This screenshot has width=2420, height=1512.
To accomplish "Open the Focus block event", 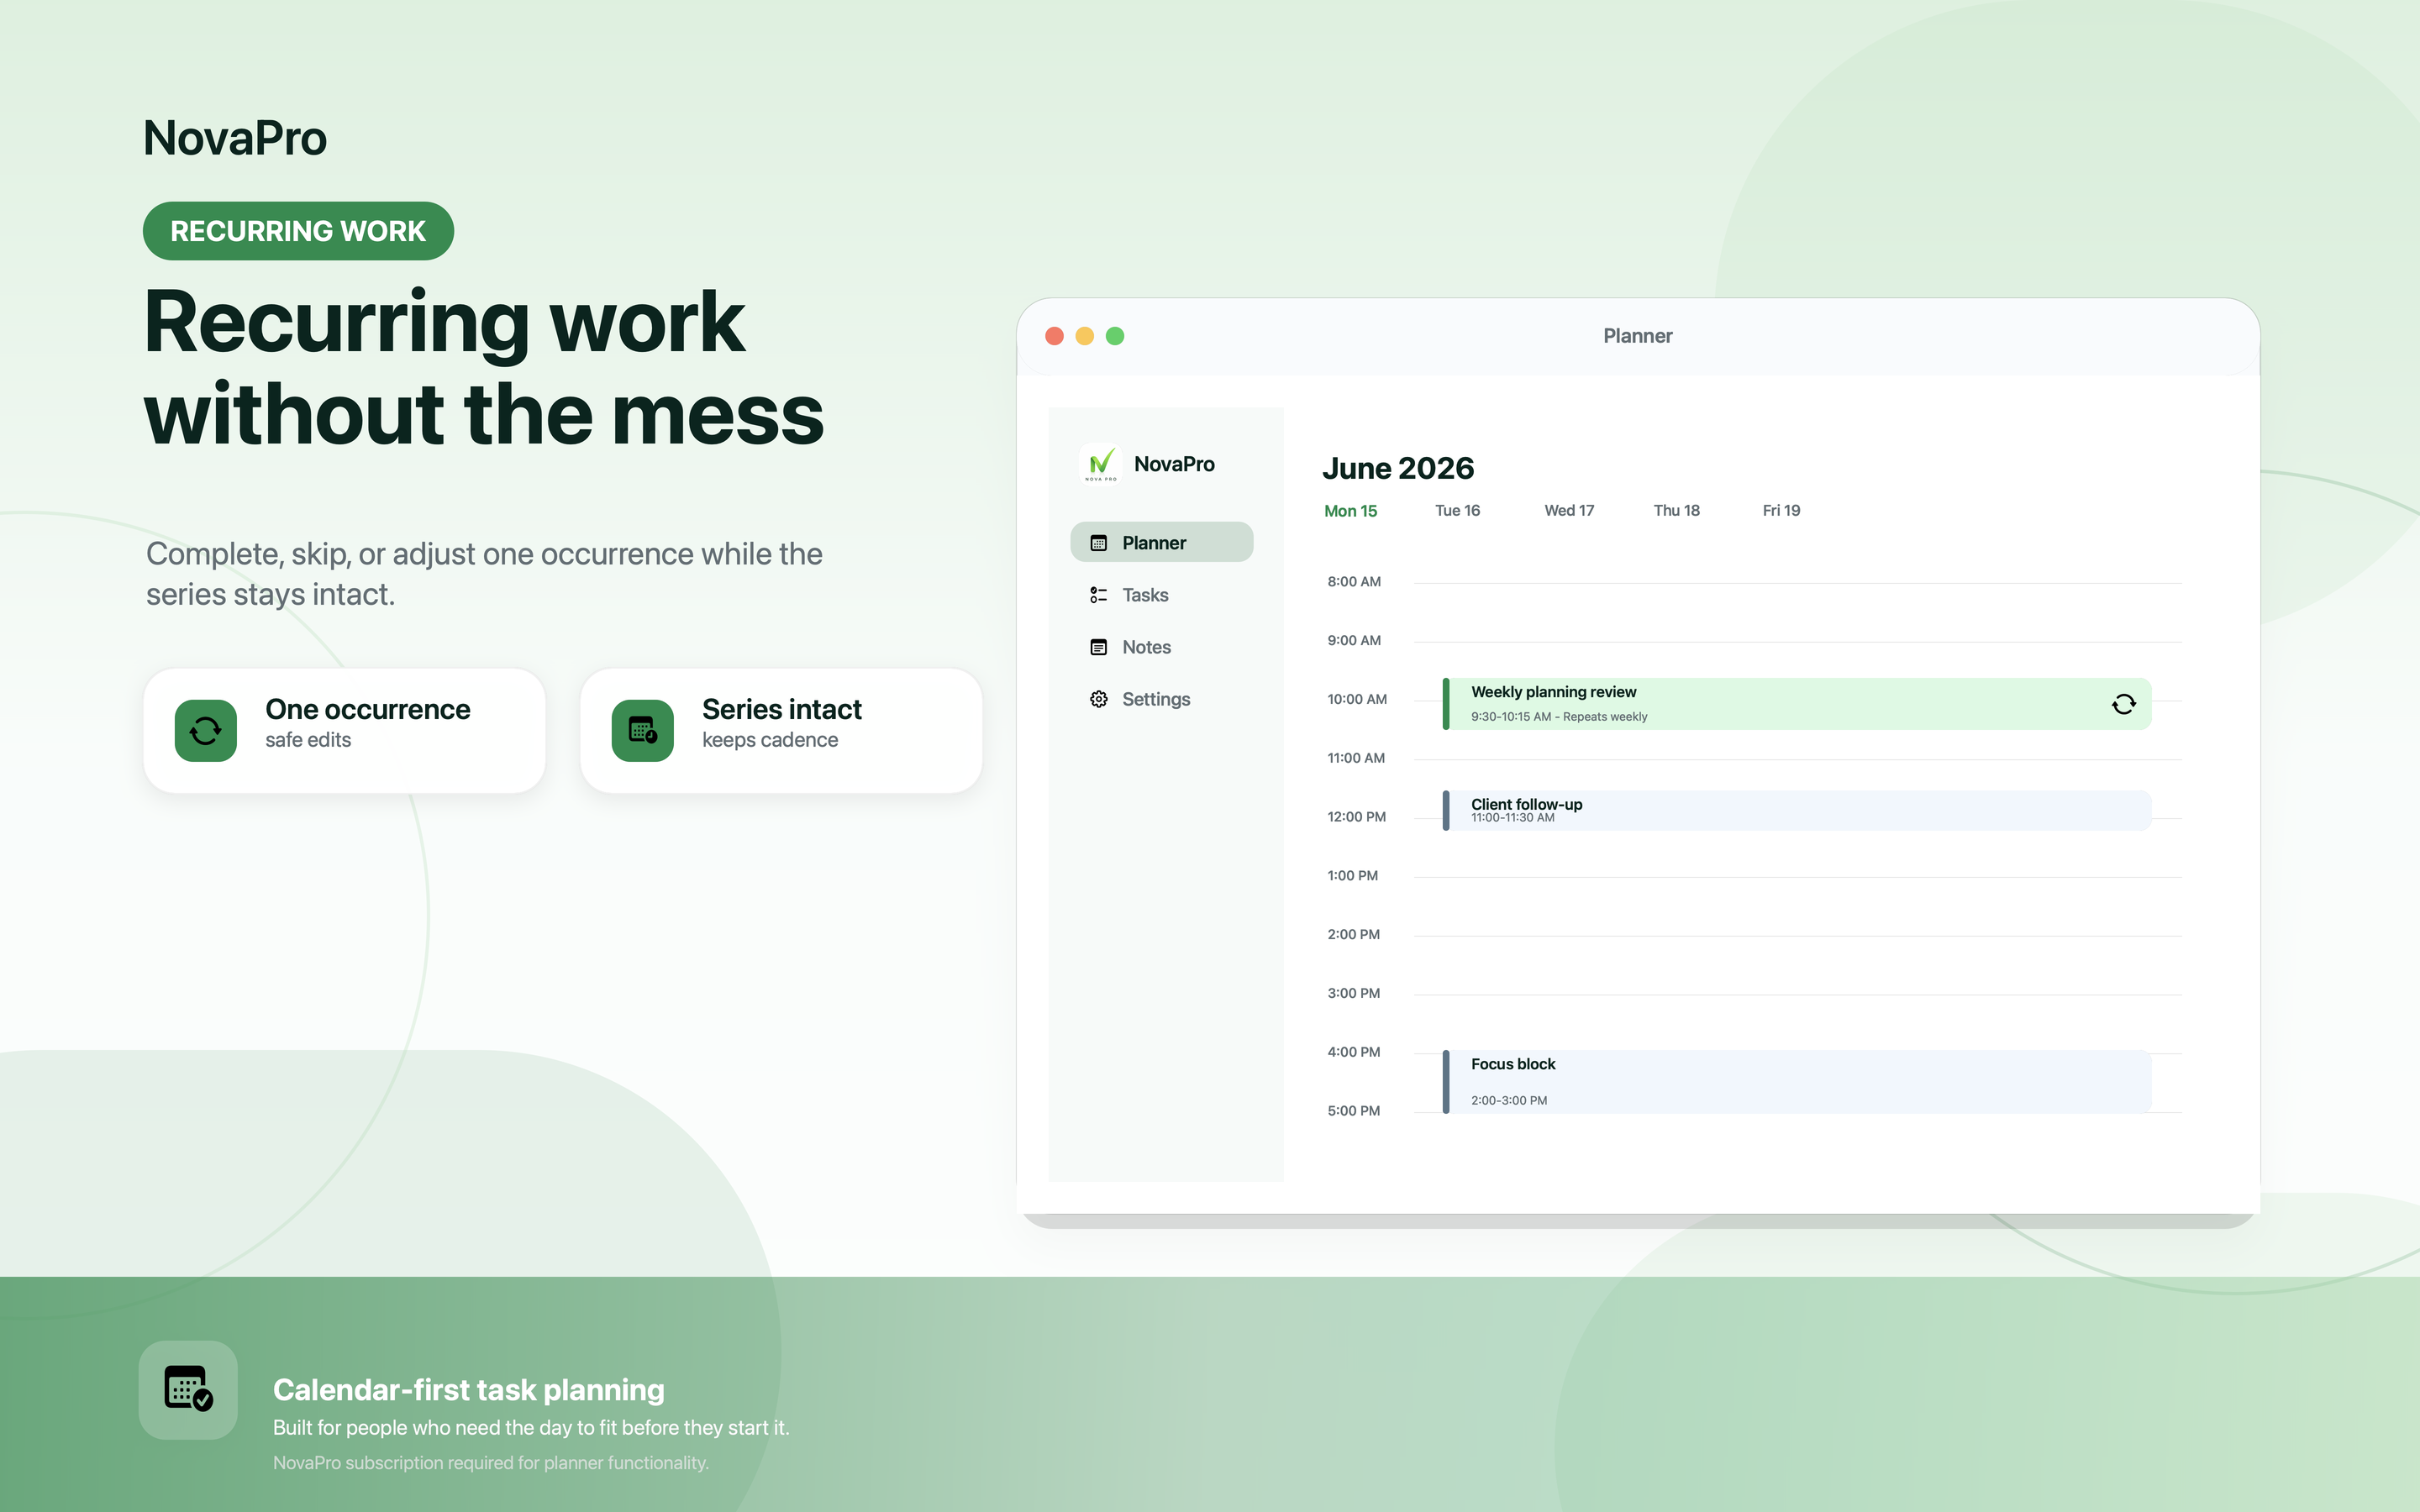I will [x=1797, y=1081].
